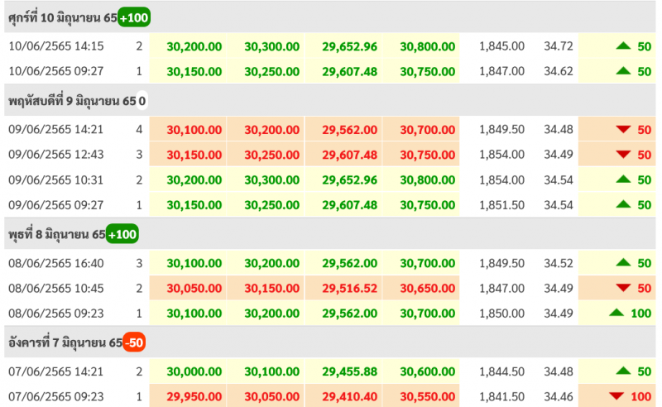Select the ศุกร์ที่ 10 มิถุนายน 65 date header

tap(62, 17)
